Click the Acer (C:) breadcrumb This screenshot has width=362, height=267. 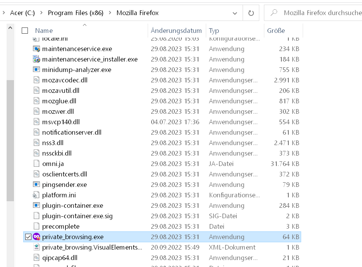22,13
